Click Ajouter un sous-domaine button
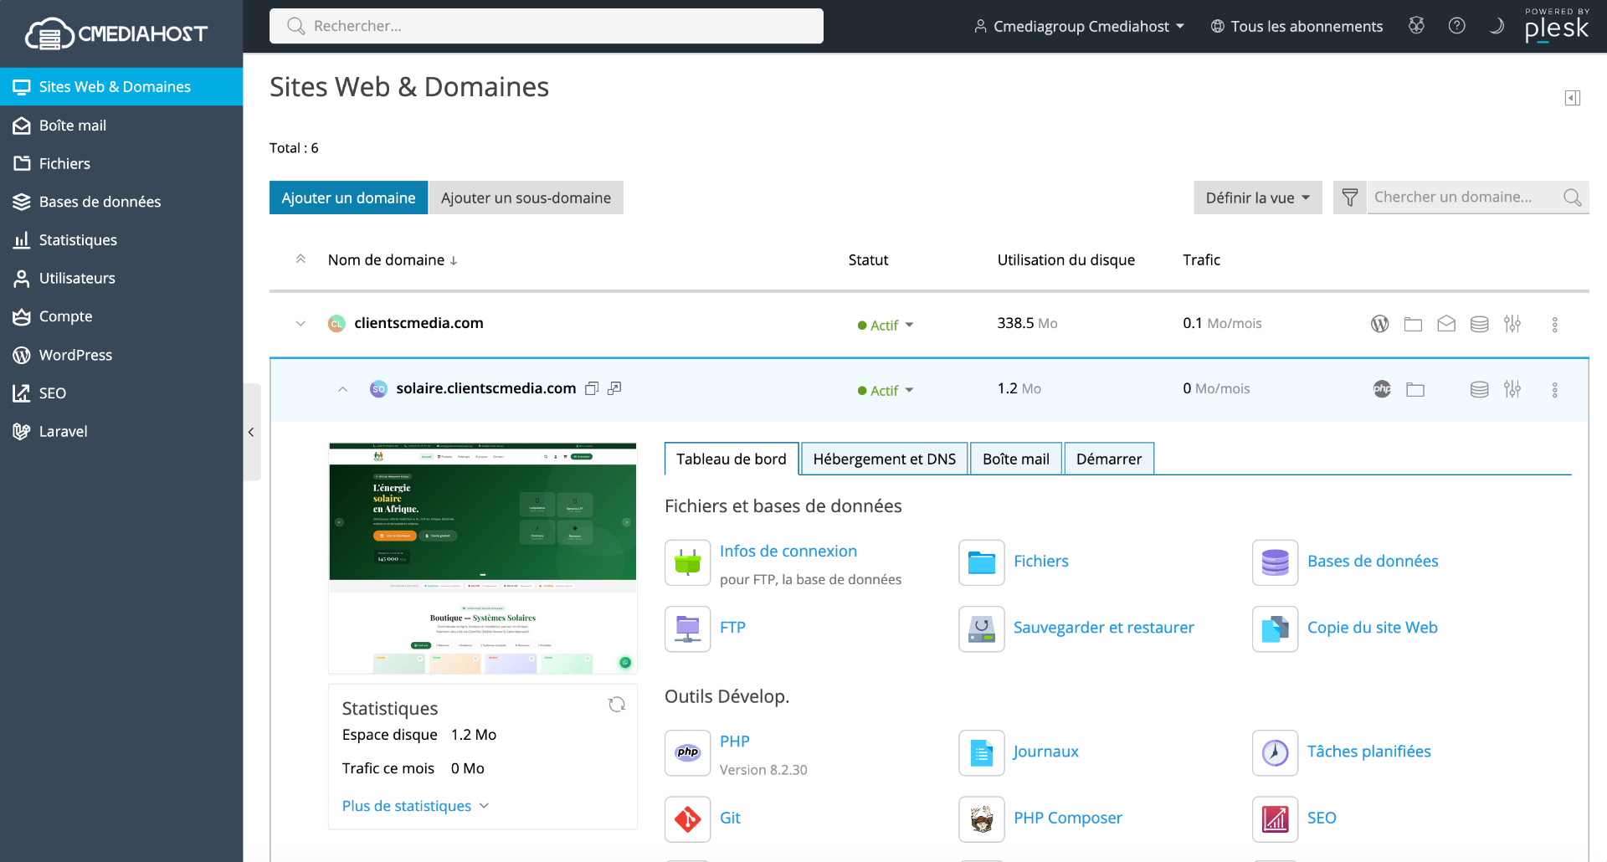This screenshot has height=862, width=1607. point(526,198)
